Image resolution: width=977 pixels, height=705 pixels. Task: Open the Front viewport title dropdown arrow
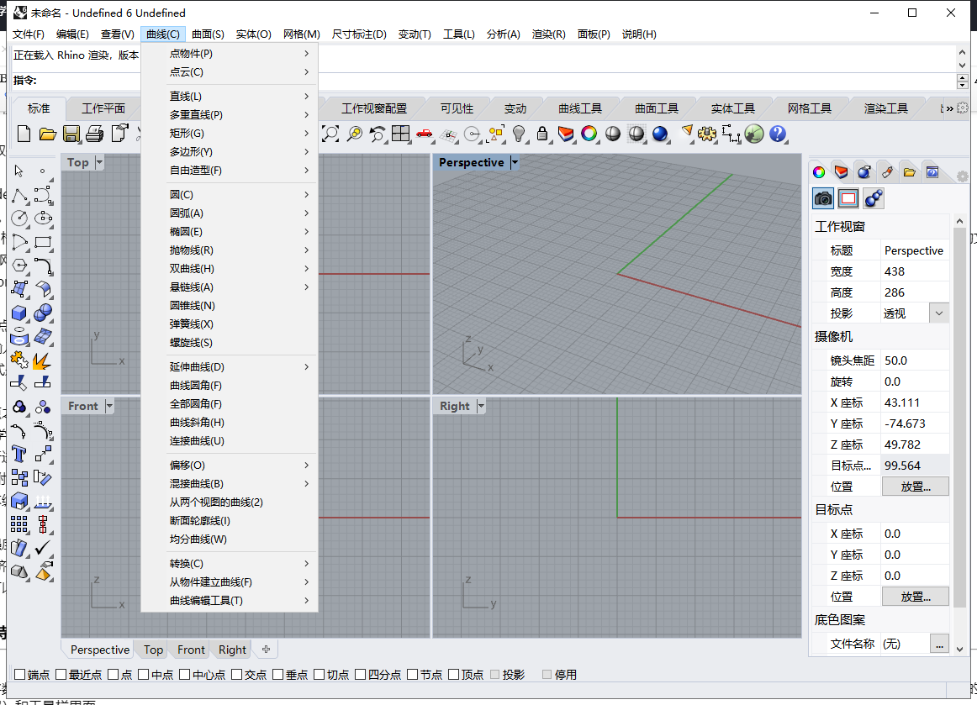(x=109, y=406)
